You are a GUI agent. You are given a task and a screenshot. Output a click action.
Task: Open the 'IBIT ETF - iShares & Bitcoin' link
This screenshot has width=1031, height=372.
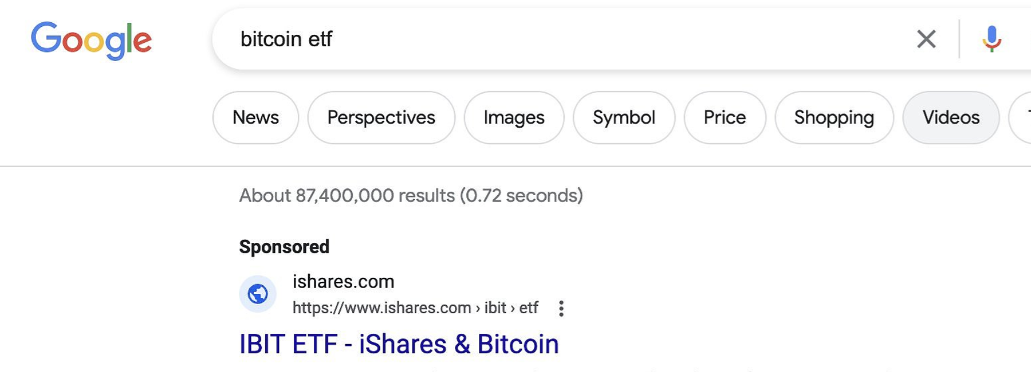tap(399, 344)
